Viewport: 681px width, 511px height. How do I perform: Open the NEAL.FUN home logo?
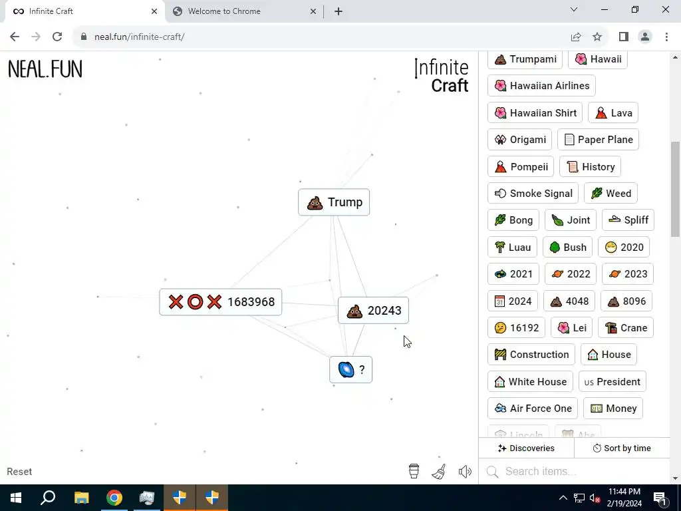(45, 69)
